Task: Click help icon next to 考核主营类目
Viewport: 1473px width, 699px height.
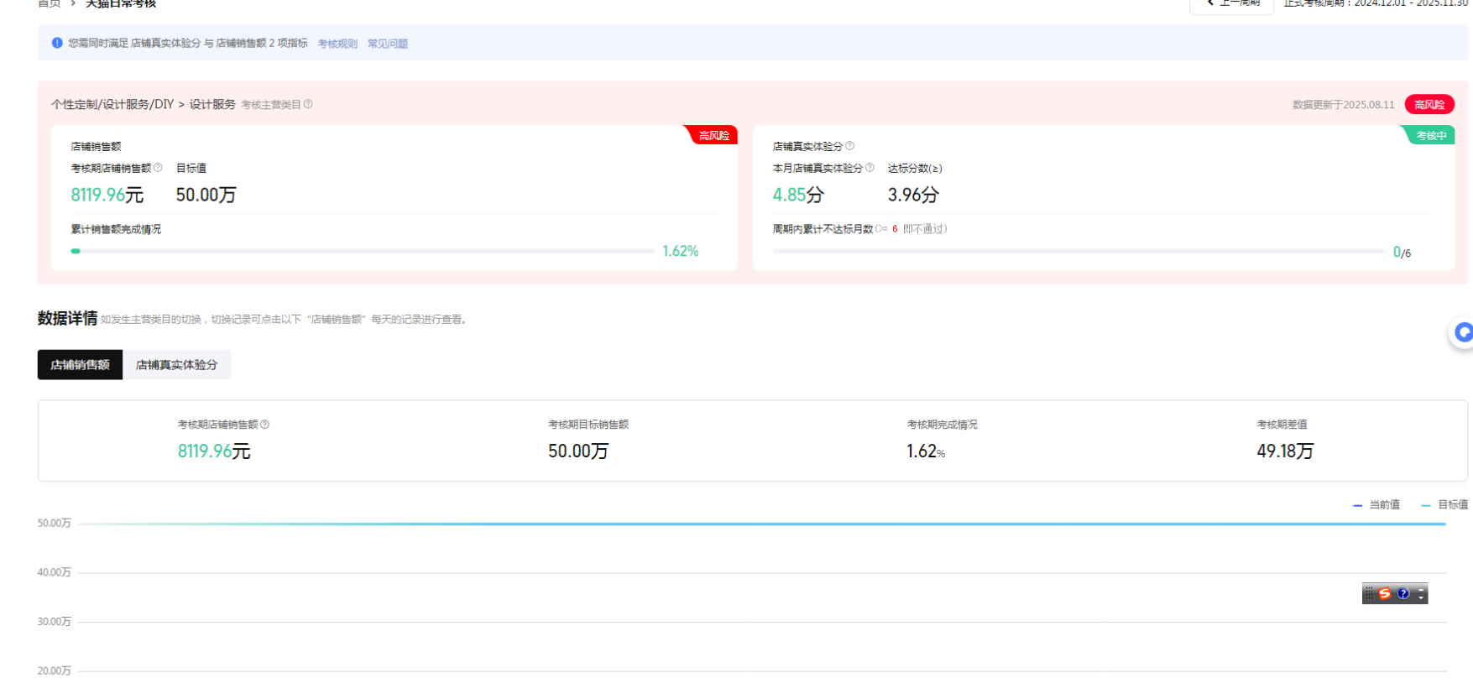Action: click(x=308, y=104)
